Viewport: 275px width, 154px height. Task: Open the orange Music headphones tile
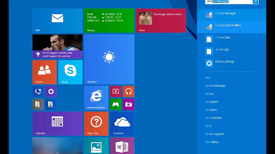[129, 91]
